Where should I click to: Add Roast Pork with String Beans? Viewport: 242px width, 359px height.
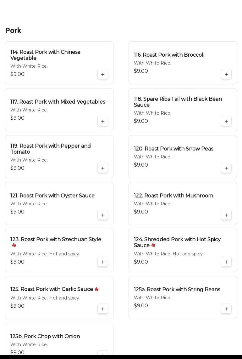[x=226, y=309]
